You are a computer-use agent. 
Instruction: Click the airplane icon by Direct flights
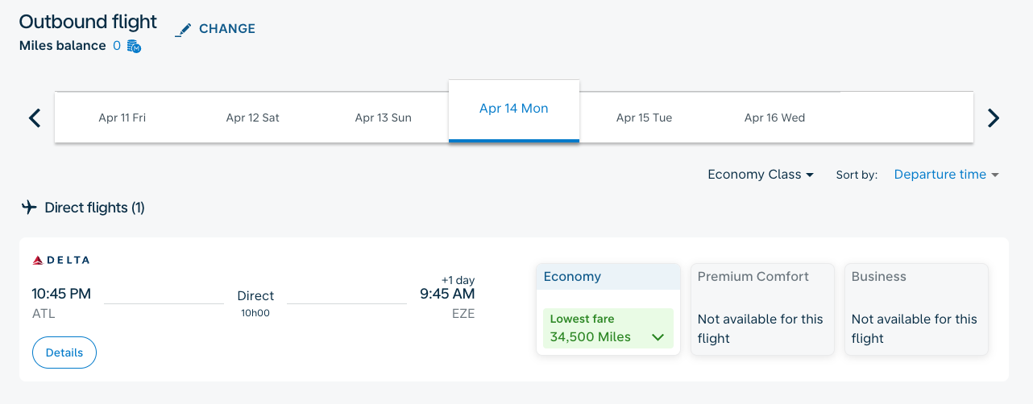click(30, 208)
